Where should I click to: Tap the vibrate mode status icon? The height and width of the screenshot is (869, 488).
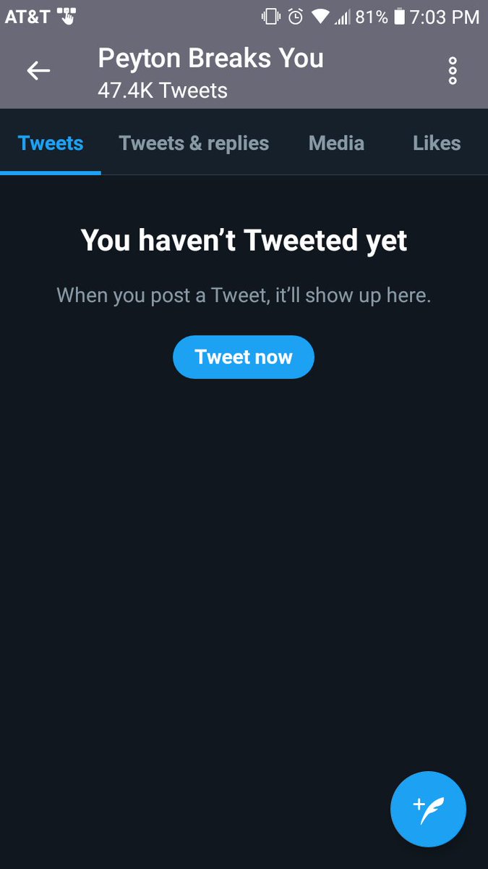(x=271, y=16)
